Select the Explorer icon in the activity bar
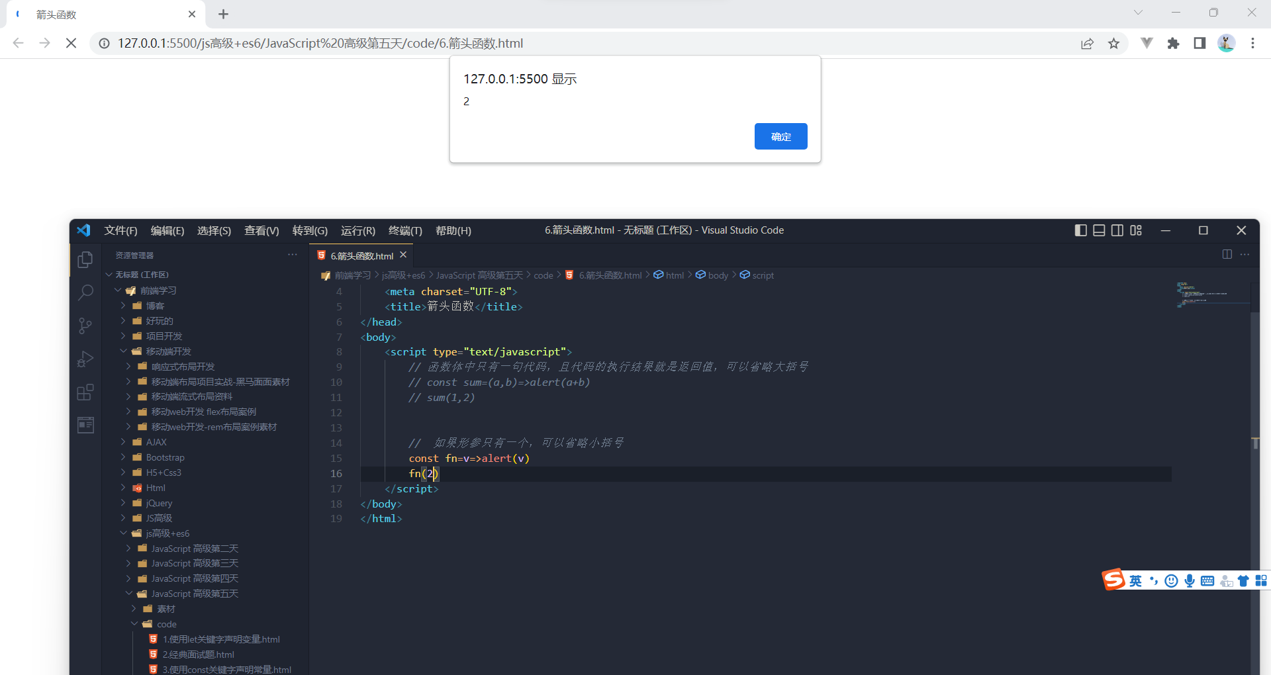Image resolution: width=1271 pixels, height=675 pixels. 85,259
